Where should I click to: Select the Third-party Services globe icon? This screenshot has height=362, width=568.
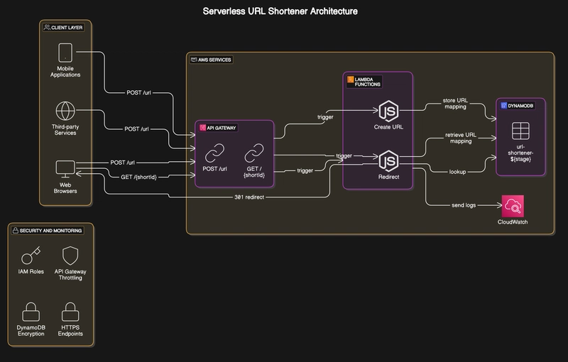[65, 111]
